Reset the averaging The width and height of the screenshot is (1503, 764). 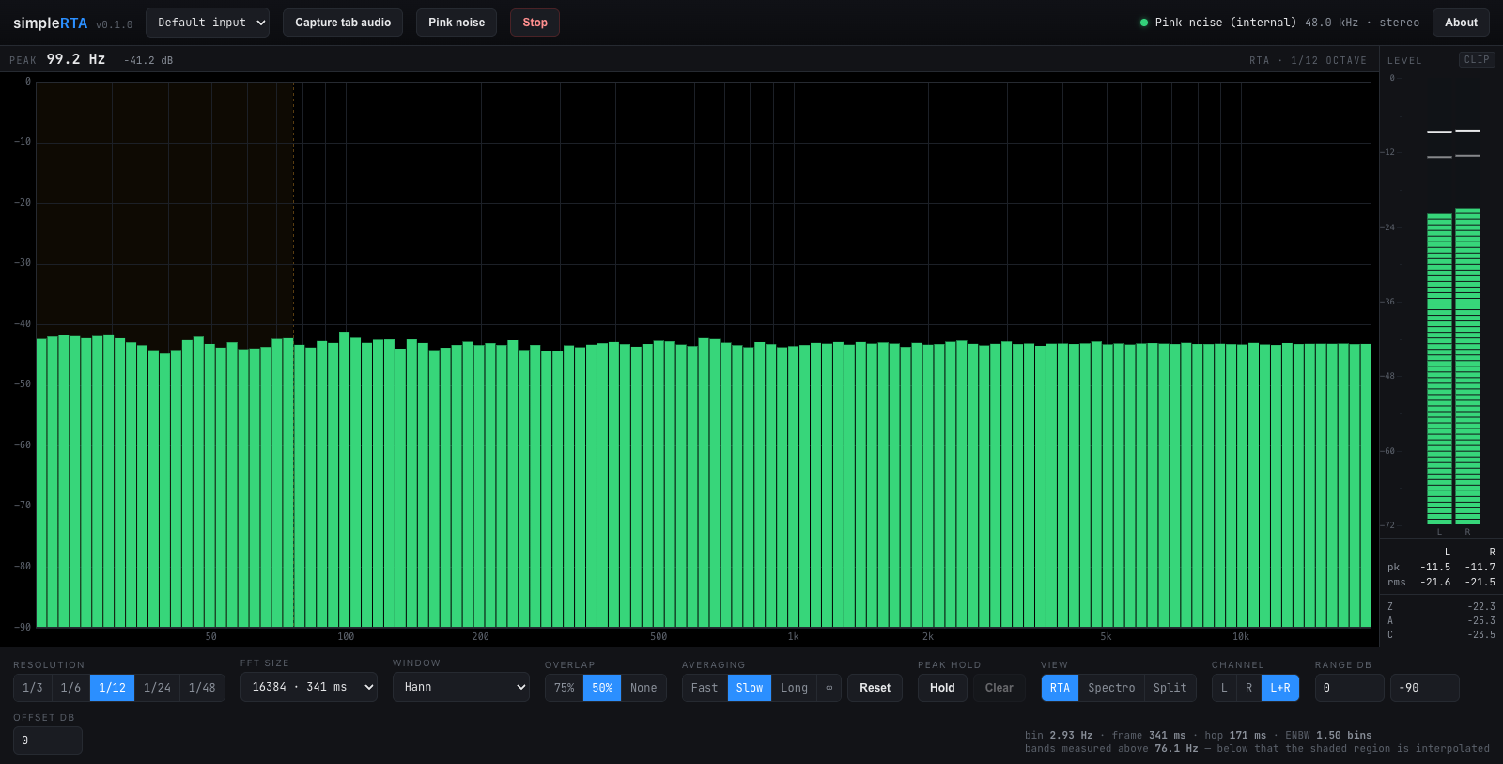click(875, 688)
